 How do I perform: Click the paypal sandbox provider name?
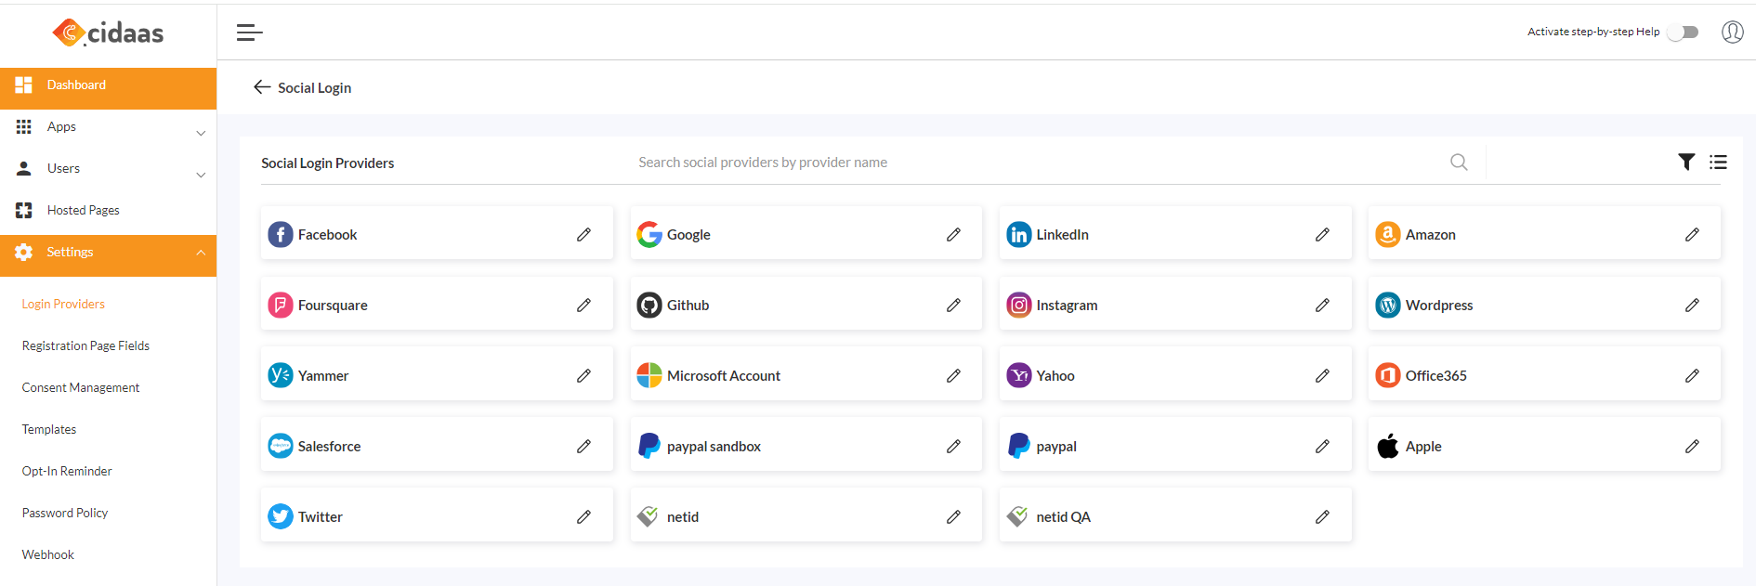(x=714, y=447)
